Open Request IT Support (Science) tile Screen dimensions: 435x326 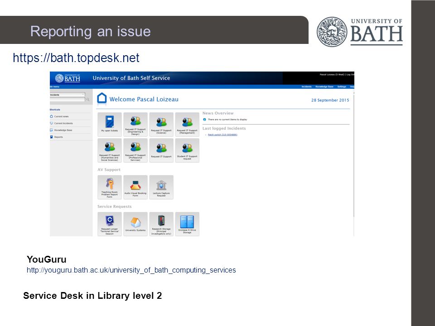point(161,124)
